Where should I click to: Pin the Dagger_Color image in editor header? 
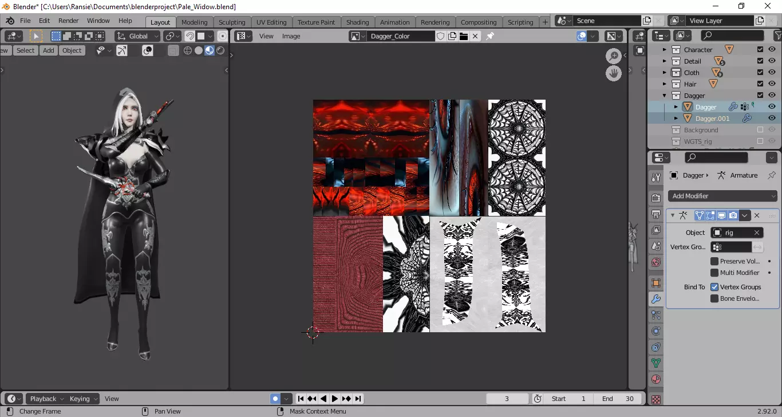490,36
